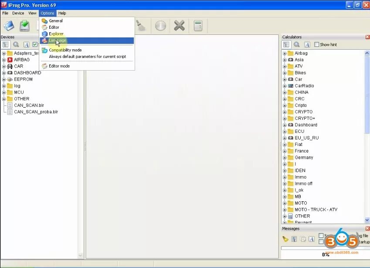
Task: Choose Editor in Options menu
Action: coord(87,27)
